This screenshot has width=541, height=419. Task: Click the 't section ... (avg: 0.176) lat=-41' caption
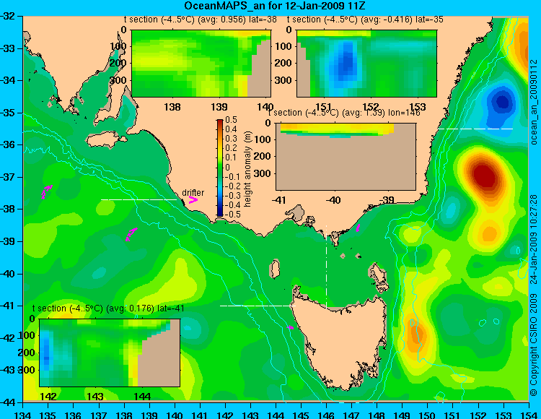[108, 308]
